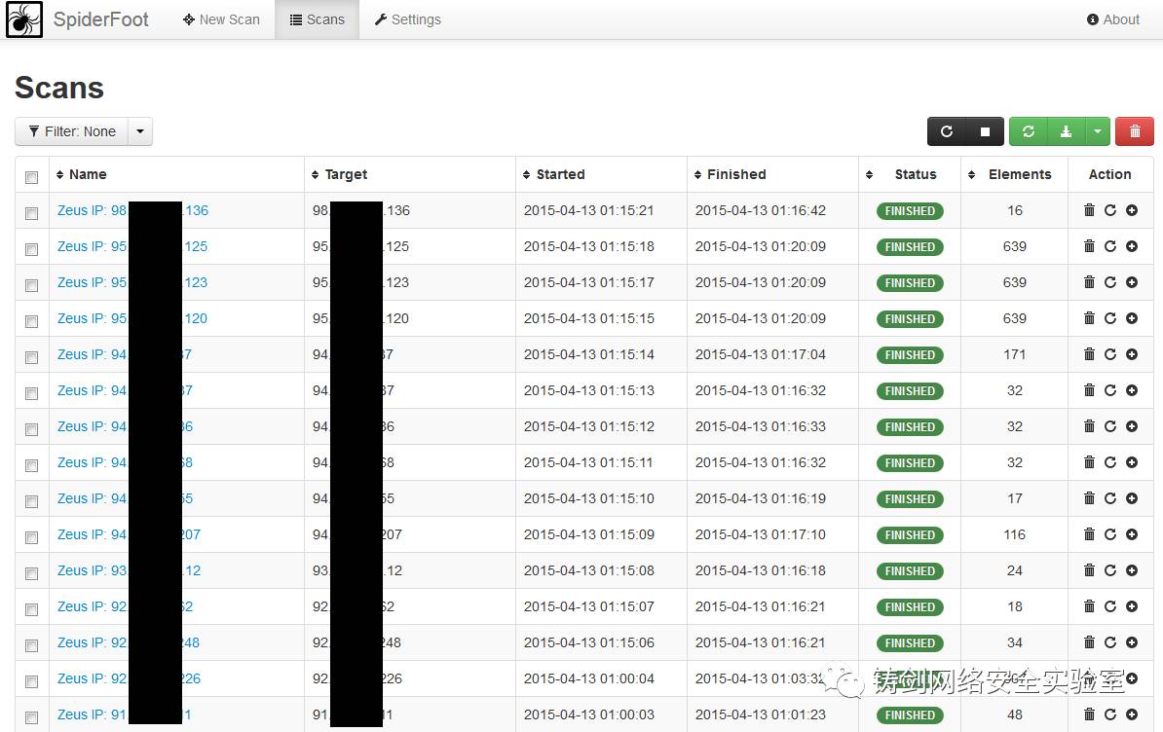This screenshot has width=1163, height=732.
Task: Open the Settings tab
Action: (407, 19)
